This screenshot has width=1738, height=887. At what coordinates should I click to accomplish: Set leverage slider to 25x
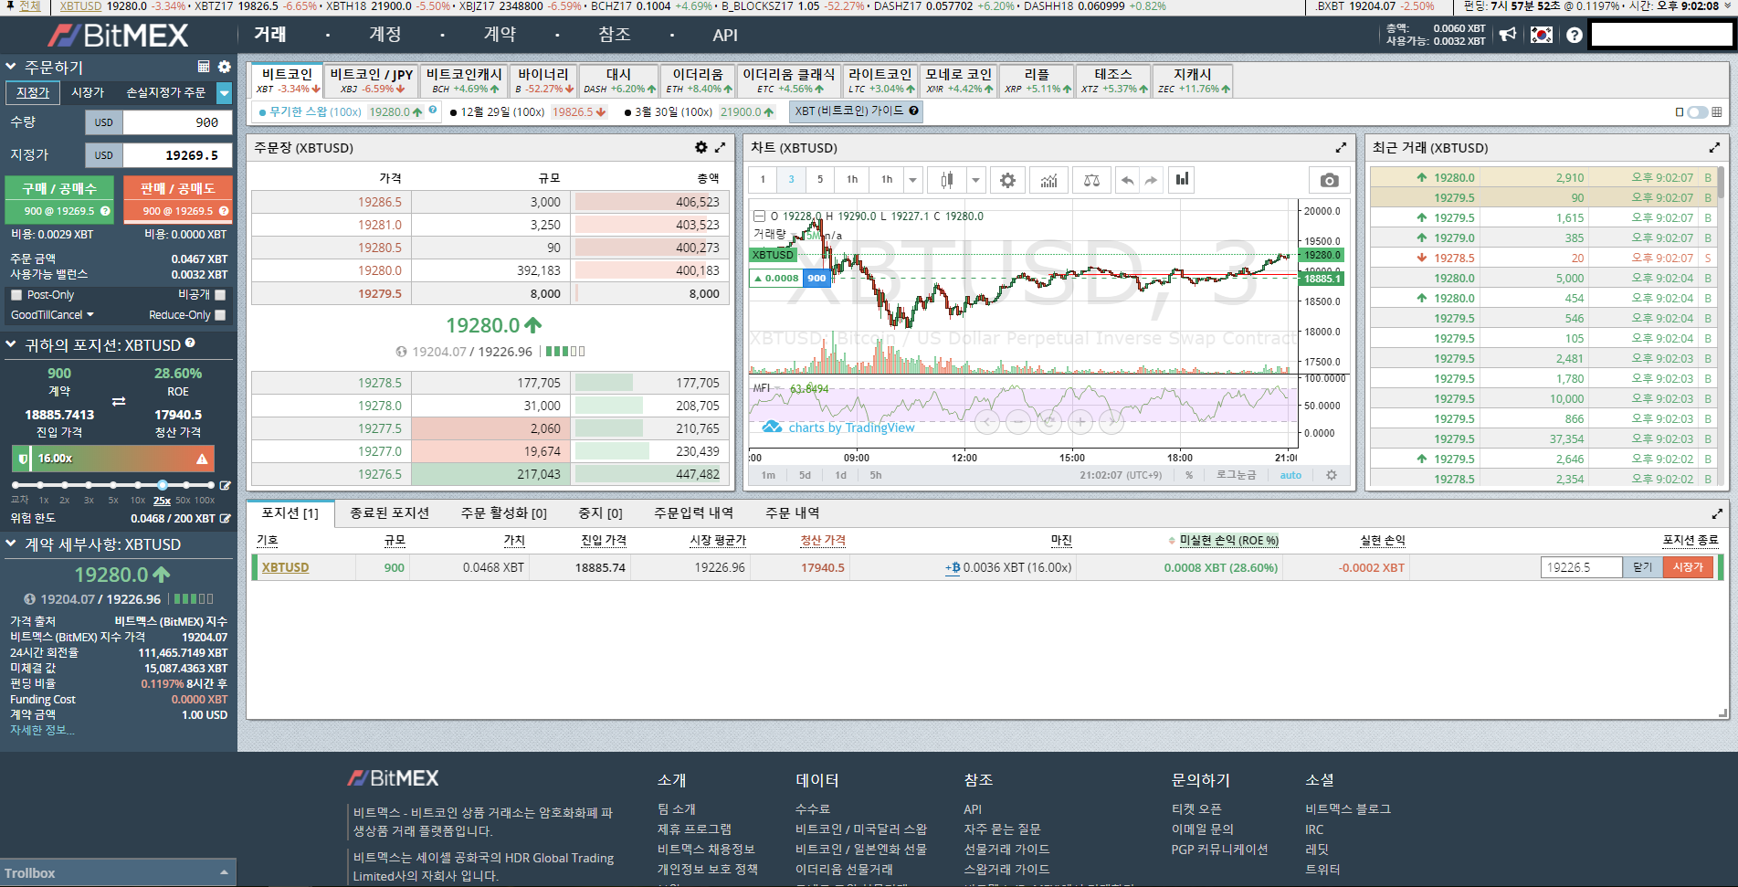tap(162, 485)
